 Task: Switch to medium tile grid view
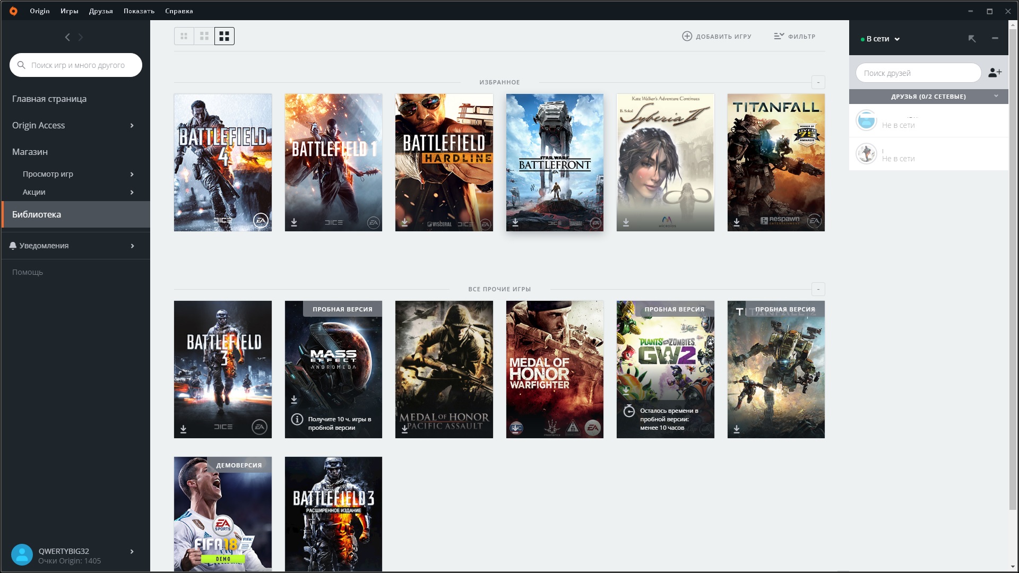coord(204,36)
